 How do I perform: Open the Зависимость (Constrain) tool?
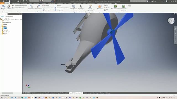[38, 7]
